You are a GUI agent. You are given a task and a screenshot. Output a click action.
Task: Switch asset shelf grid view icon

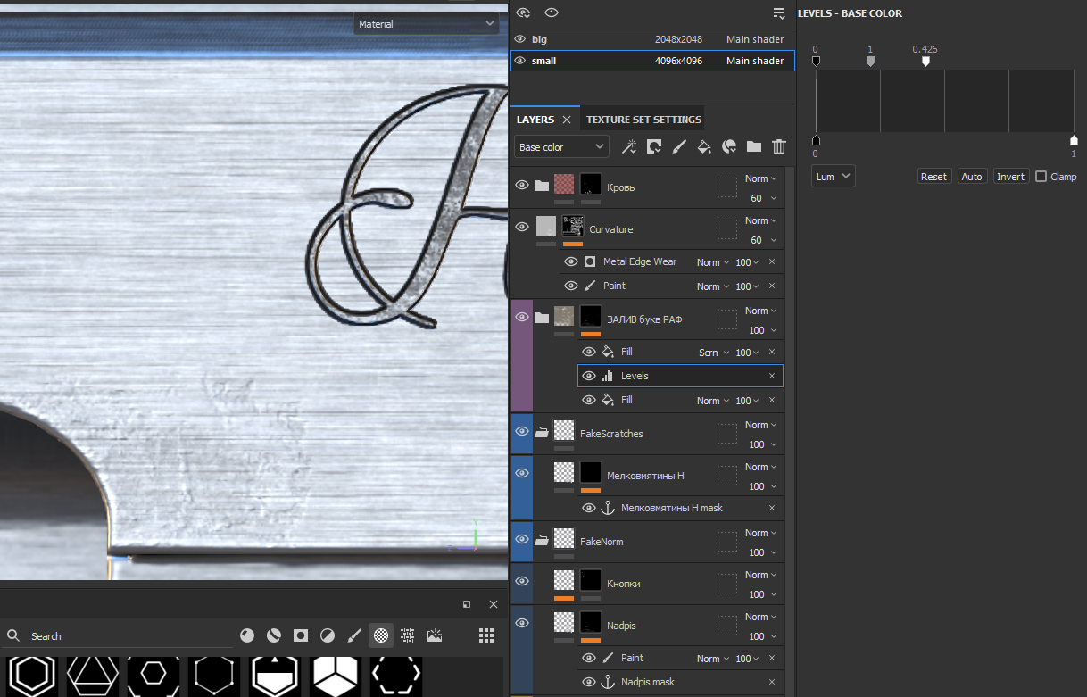point(486,635)
